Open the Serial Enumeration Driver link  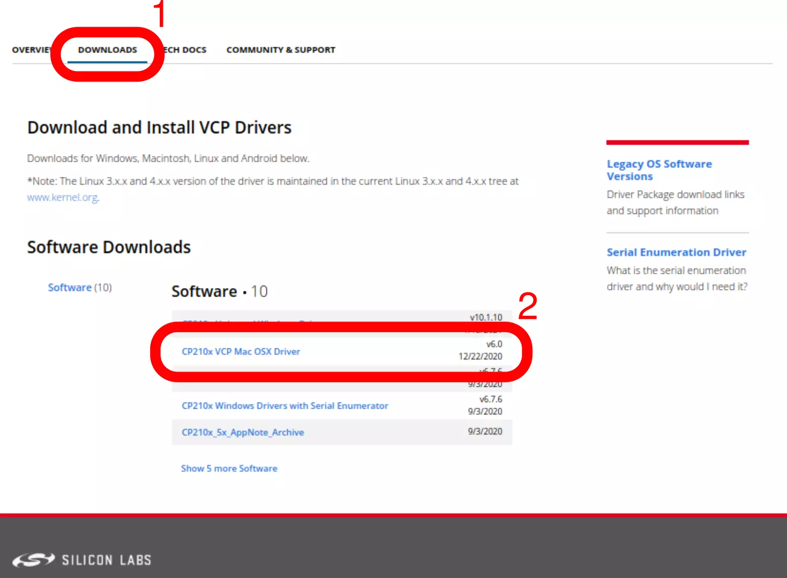click(x=676, y=252)
